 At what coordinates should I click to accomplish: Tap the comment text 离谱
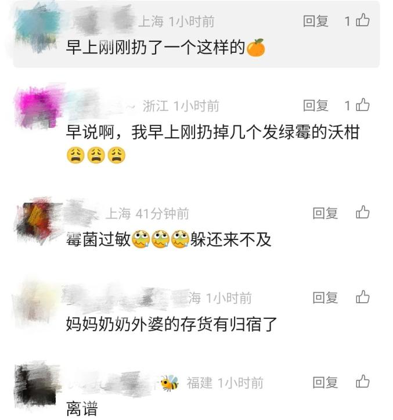[x=82, y=408]
